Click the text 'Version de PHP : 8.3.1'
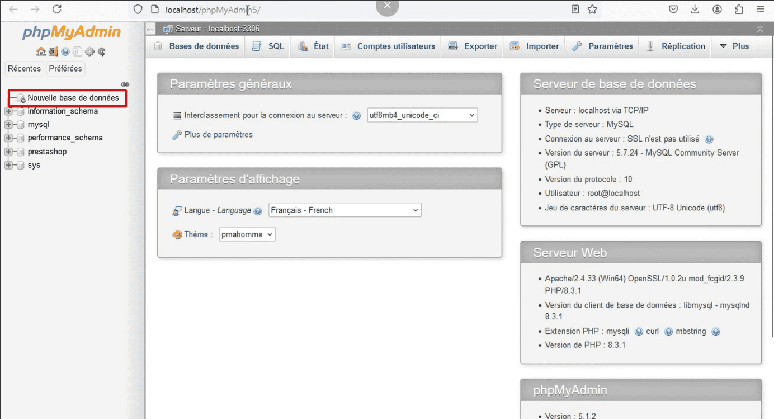Viewport: 774px width, 419px height. 586,345
